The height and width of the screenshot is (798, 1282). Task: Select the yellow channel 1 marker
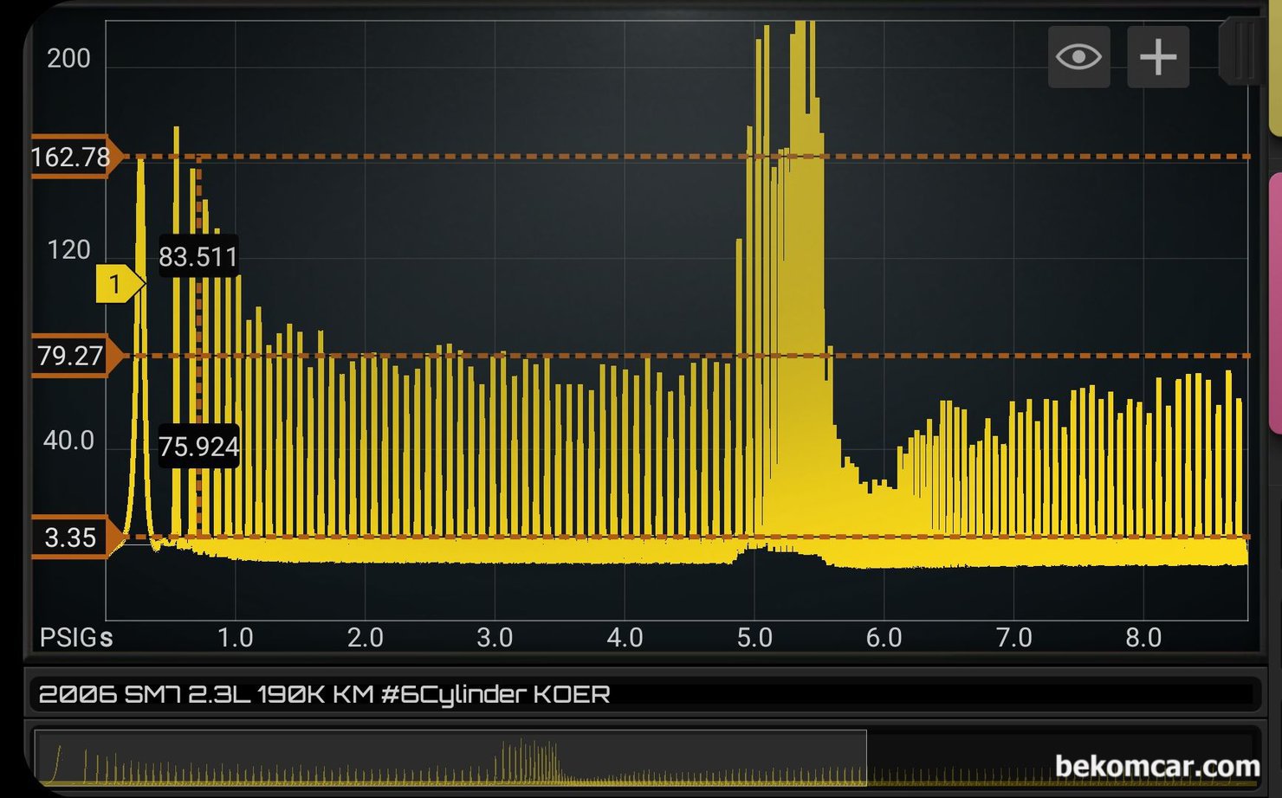coord(117,284)
